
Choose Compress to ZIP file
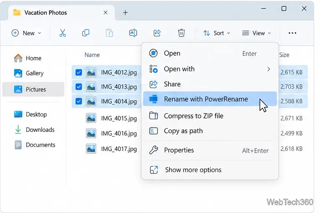tap(210, 116)
